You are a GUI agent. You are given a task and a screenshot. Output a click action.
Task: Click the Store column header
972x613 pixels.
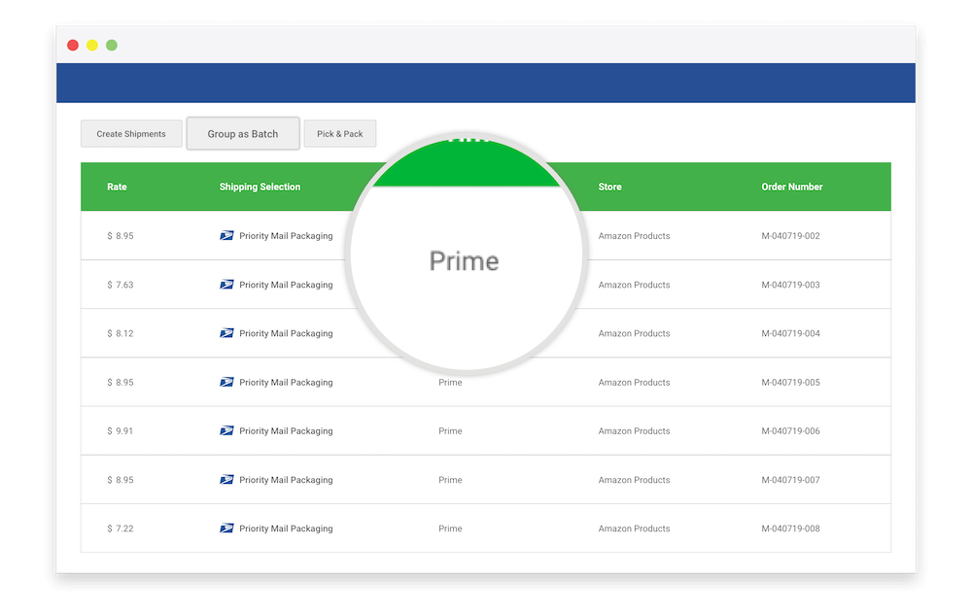coord(609,187)
